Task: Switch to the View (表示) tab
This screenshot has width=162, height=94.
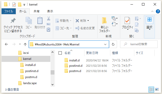Action: 50,11
